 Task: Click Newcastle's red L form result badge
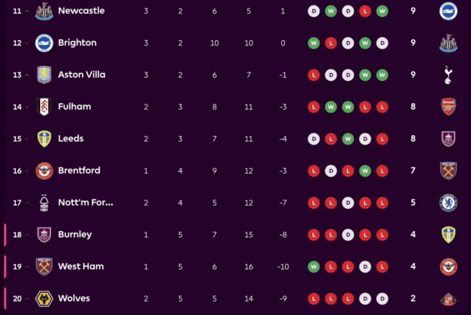[365, 11]
